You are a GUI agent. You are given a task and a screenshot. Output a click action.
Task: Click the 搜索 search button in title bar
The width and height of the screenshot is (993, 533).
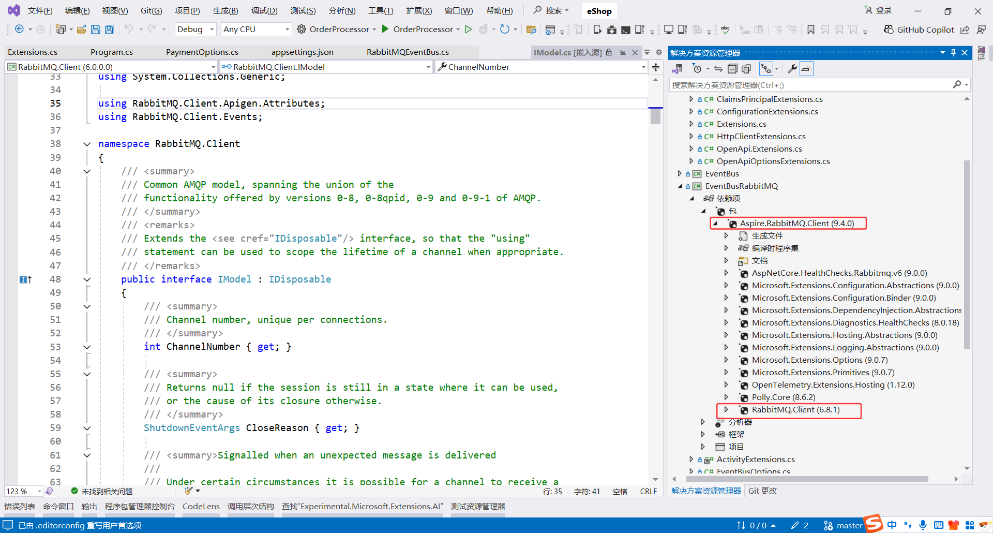pyautogui.click(x=551, y=10)
